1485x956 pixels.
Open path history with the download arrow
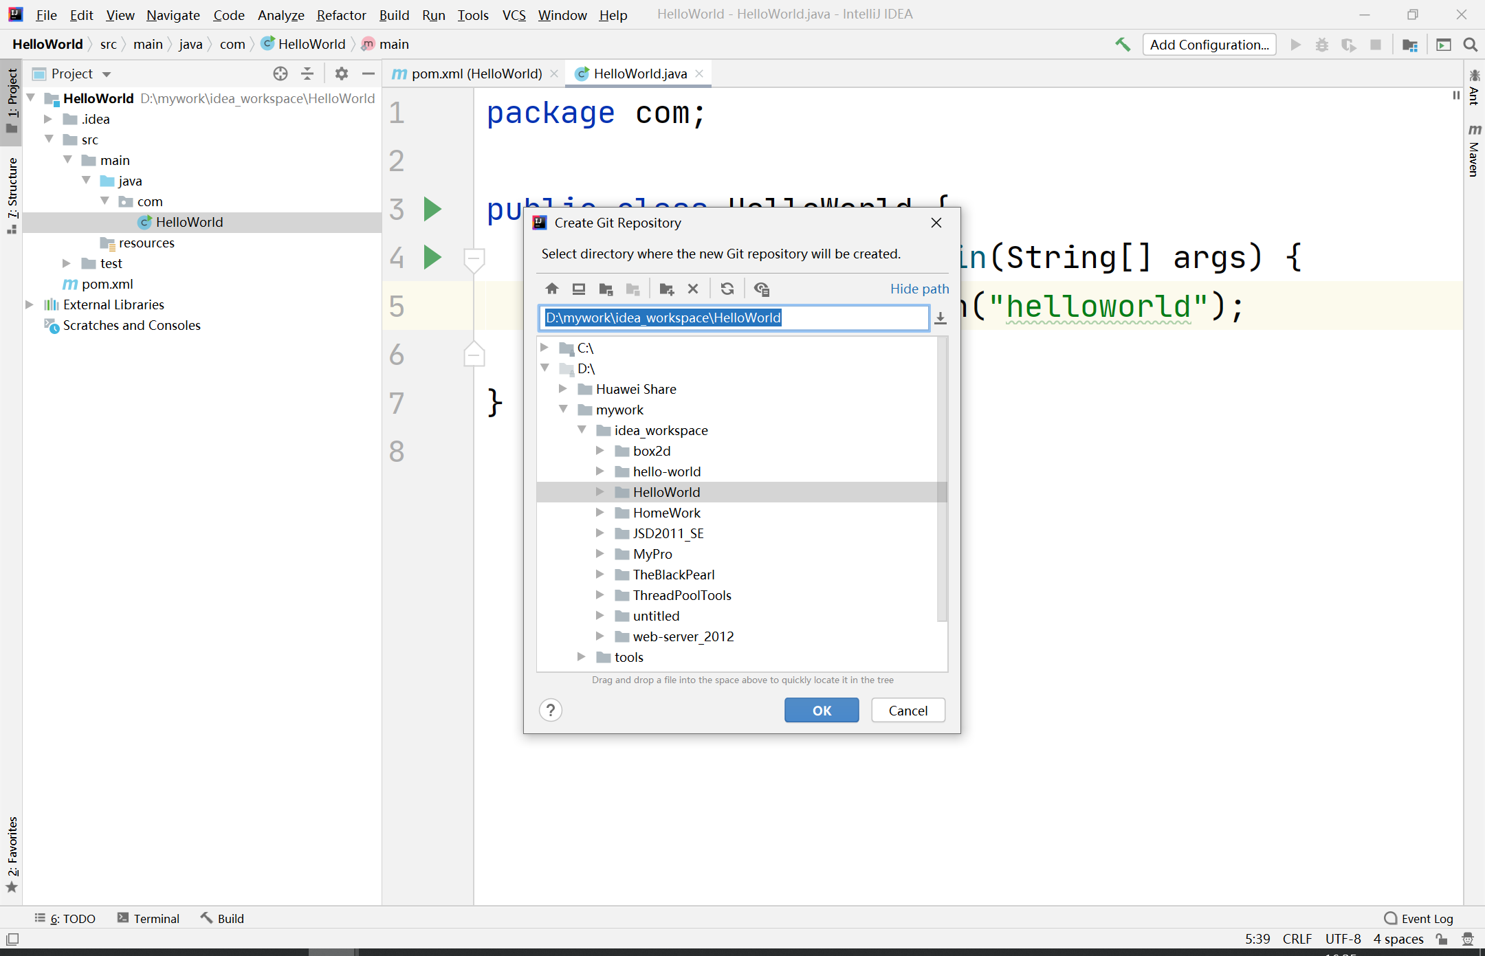(940, 318)
